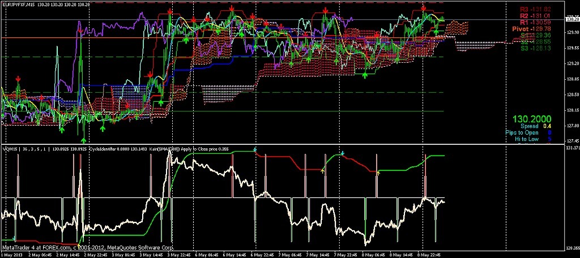
Task: Click the 8 May 14:45 time label
Action: [x=401, y=255]
